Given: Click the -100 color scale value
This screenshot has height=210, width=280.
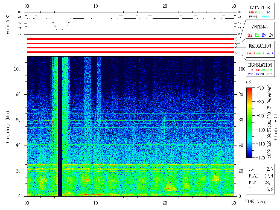Looking at the screenshot, I should pyautogui.click(x=261, y=130).
